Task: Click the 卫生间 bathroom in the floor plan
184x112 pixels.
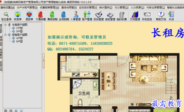Action: [x=84, y=93]
